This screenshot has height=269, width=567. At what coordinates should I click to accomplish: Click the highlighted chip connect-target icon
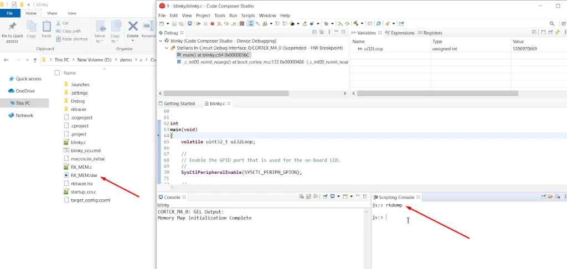point(251,23)
